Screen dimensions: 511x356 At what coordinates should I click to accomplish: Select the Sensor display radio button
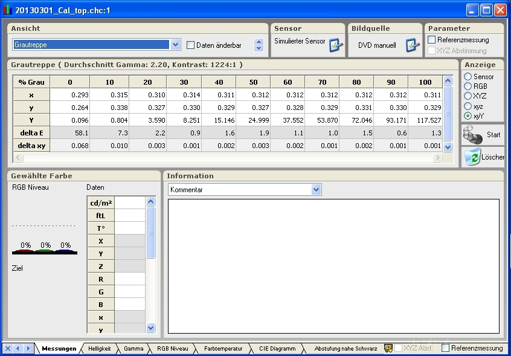pyautogui.click(x=468, y=77)
